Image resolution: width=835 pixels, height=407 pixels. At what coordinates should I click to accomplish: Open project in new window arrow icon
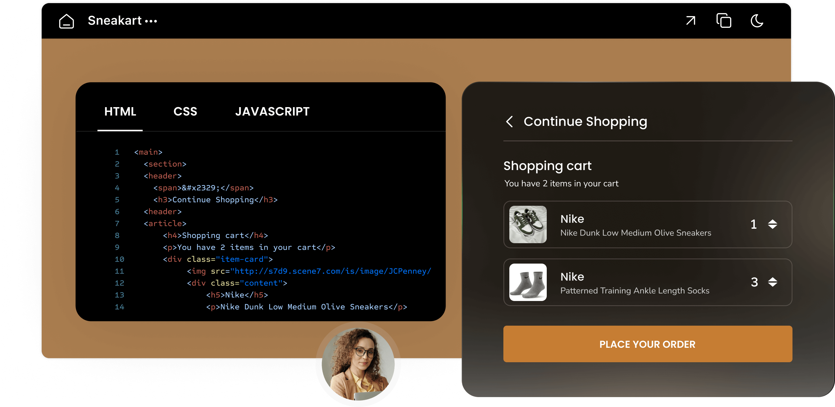pos(690,21)
